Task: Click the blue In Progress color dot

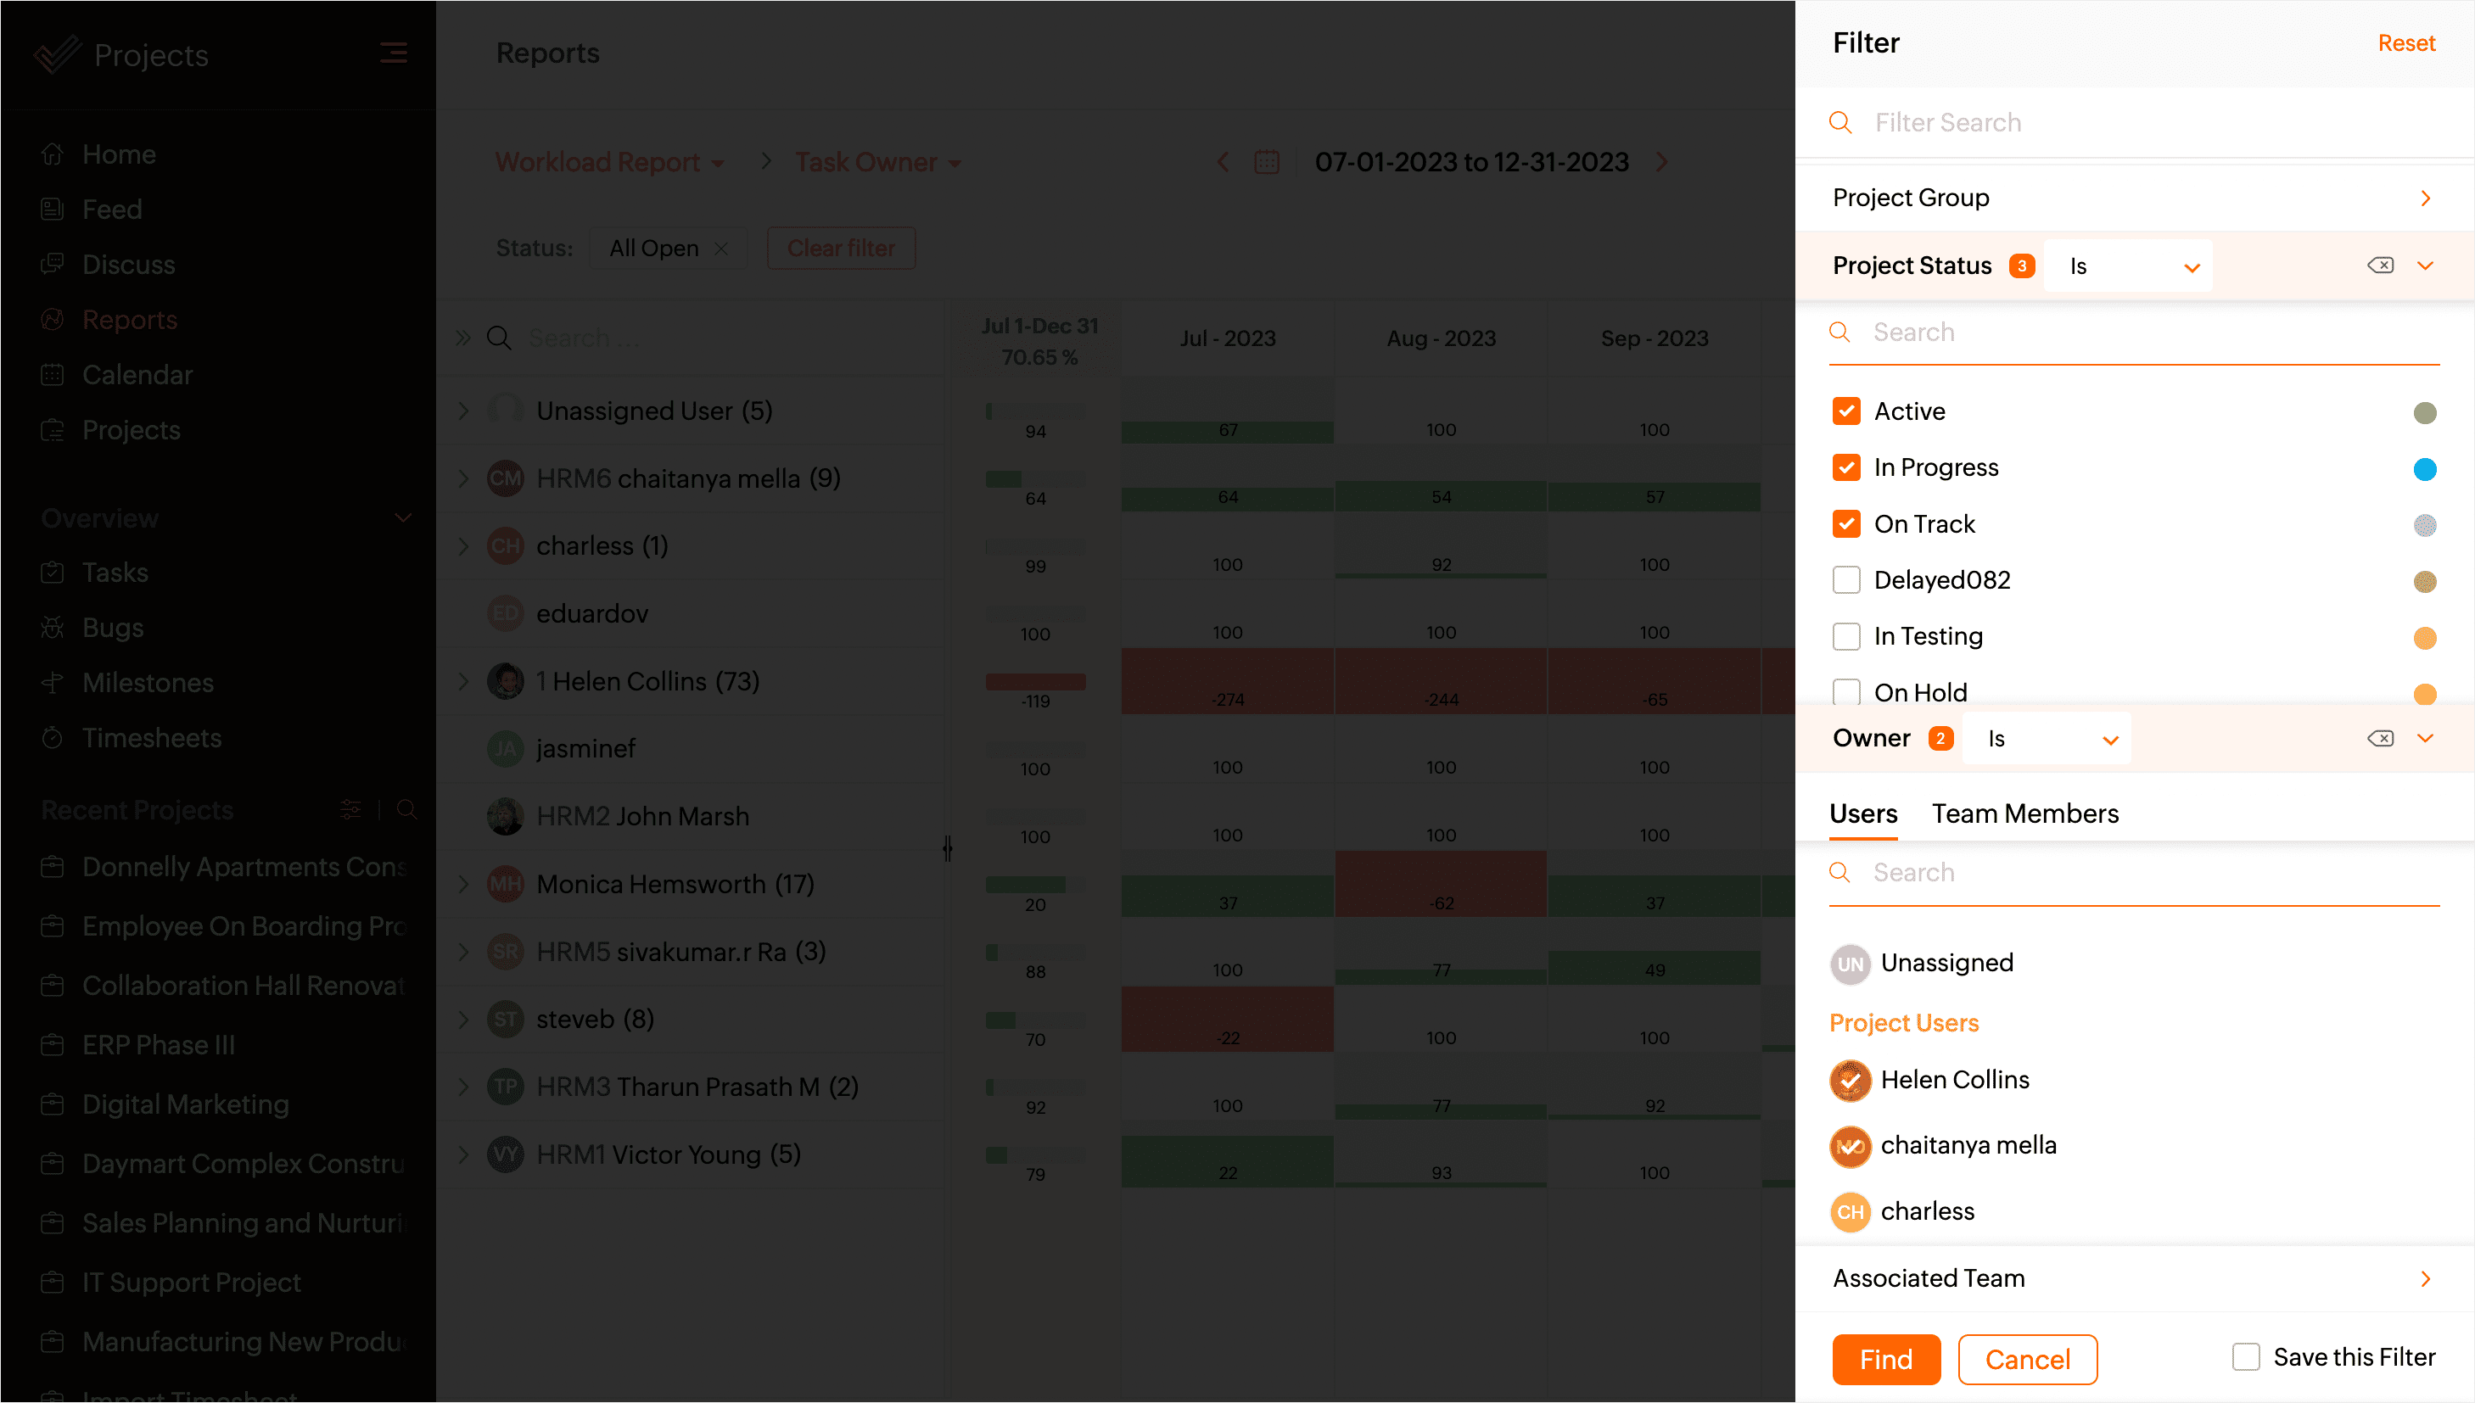Action: (2424, 469)
